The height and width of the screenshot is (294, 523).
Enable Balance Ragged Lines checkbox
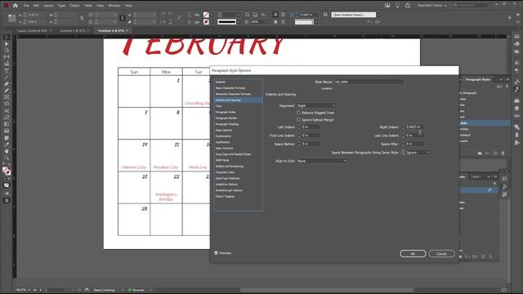(x=298, y=113)
